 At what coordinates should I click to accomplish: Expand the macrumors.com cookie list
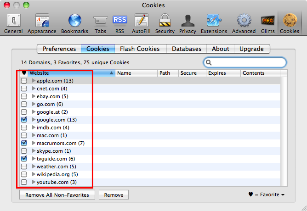pos(34,143)
